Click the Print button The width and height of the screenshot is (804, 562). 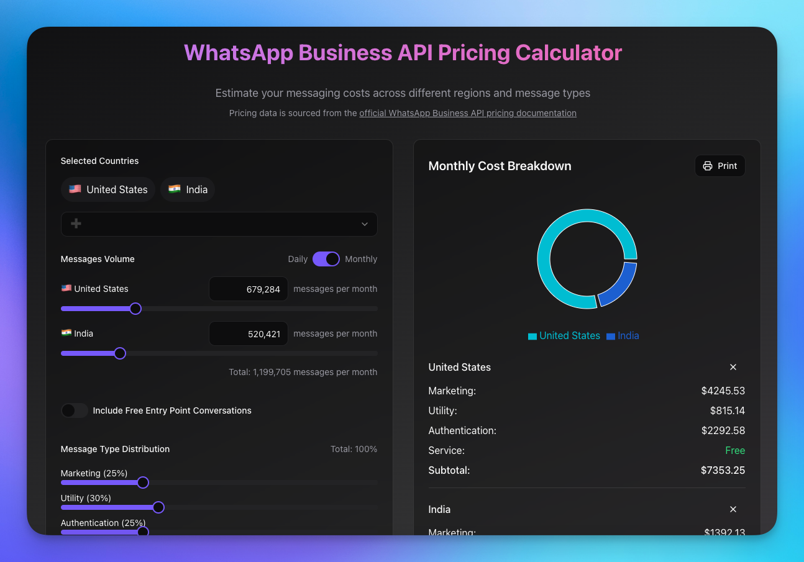pyautogui.click(x=719, y=165)
